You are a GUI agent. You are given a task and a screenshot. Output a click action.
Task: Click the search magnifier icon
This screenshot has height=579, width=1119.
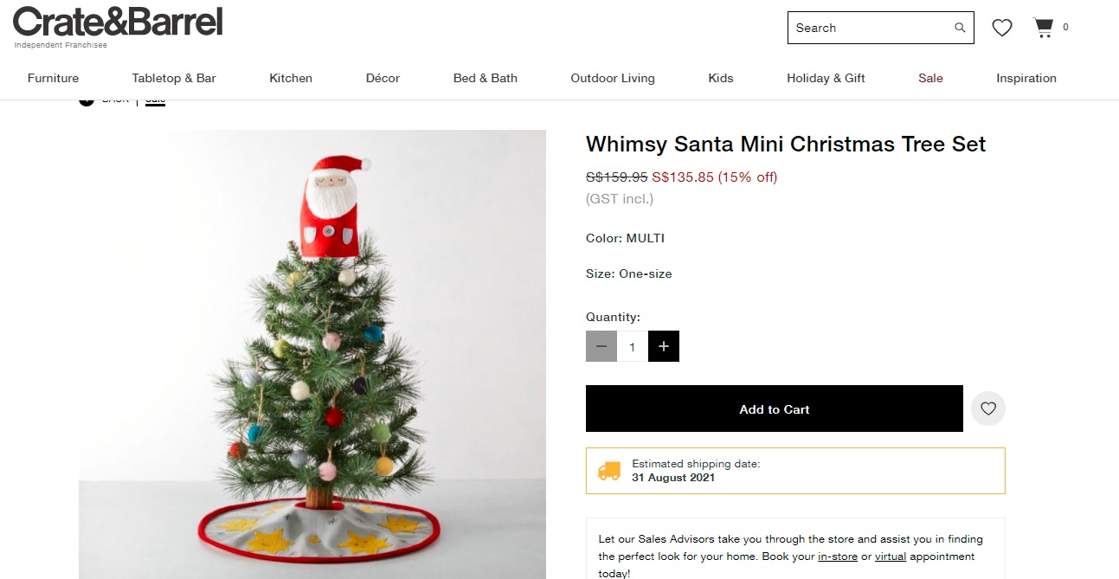(960, 28)
